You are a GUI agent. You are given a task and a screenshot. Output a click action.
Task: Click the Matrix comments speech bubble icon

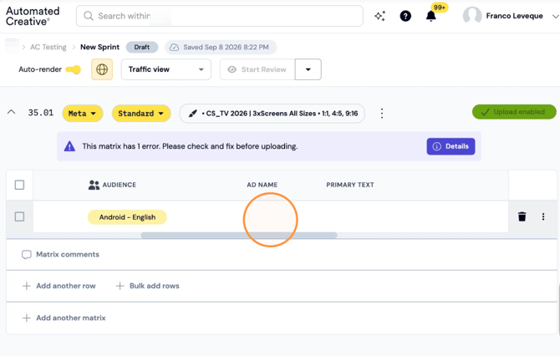point(27,254)
